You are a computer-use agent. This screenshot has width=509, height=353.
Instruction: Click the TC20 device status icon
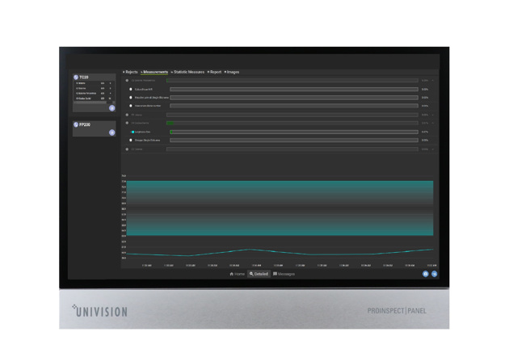click(x=76, y=78)
